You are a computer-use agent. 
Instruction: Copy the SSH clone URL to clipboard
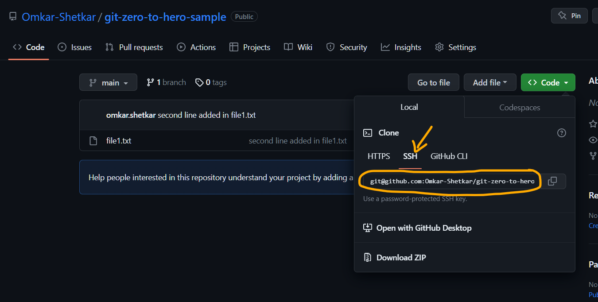(x=552, y=181)
